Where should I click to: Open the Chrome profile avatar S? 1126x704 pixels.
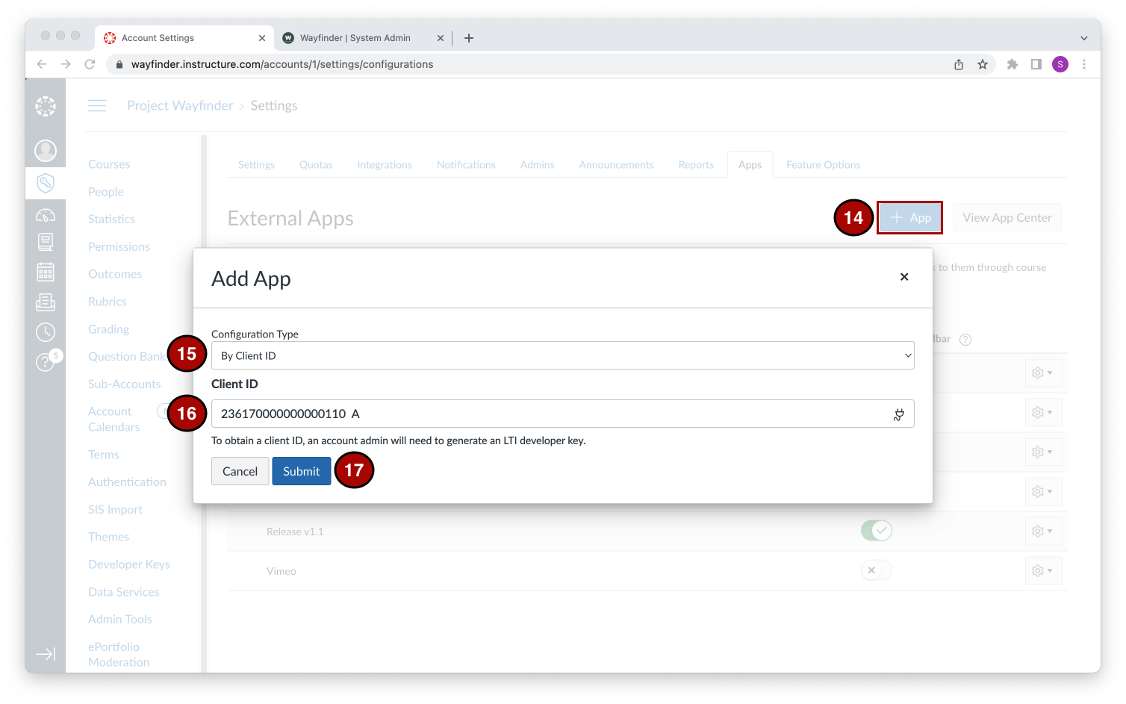[1060, 64]
